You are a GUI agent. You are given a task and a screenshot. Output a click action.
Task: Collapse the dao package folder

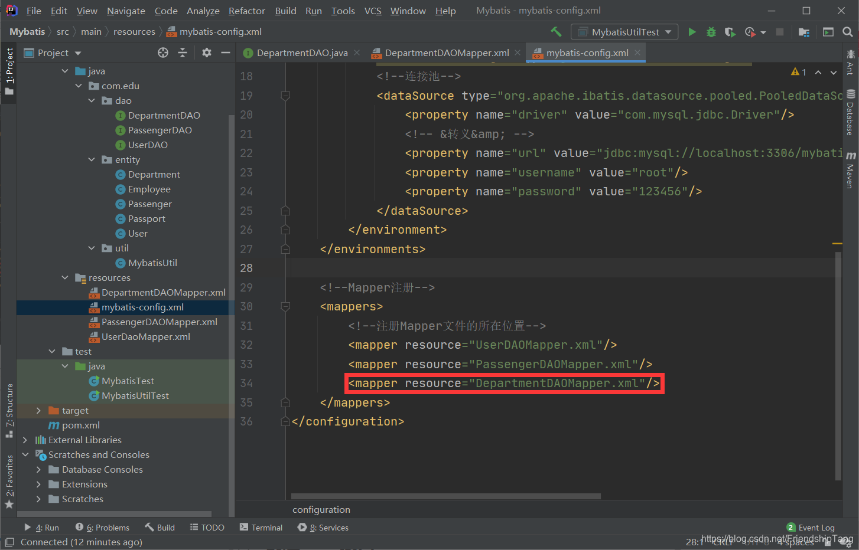(x=92, y=100)
